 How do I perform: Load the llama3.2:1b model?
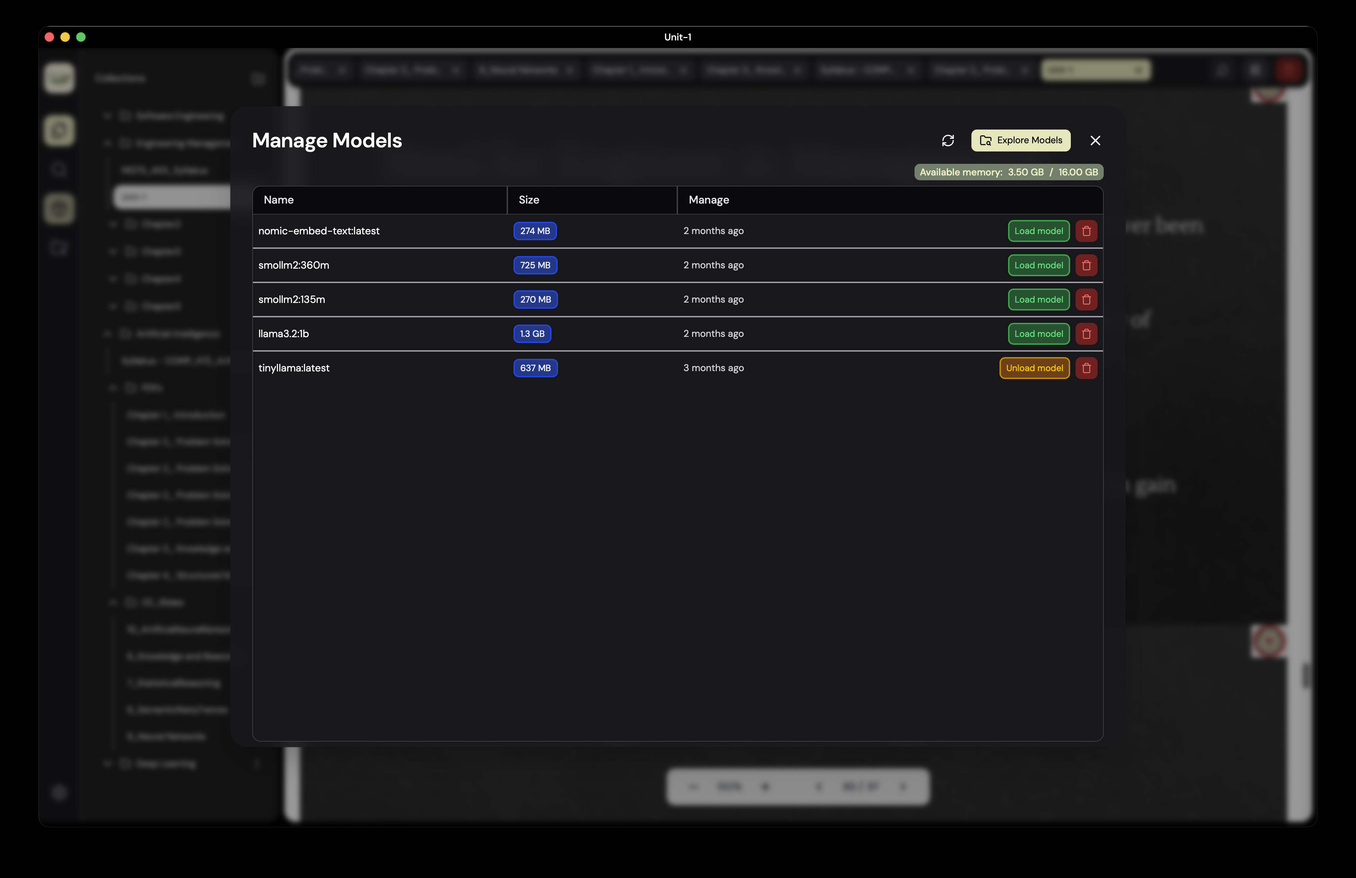[x=1038, y=333]
